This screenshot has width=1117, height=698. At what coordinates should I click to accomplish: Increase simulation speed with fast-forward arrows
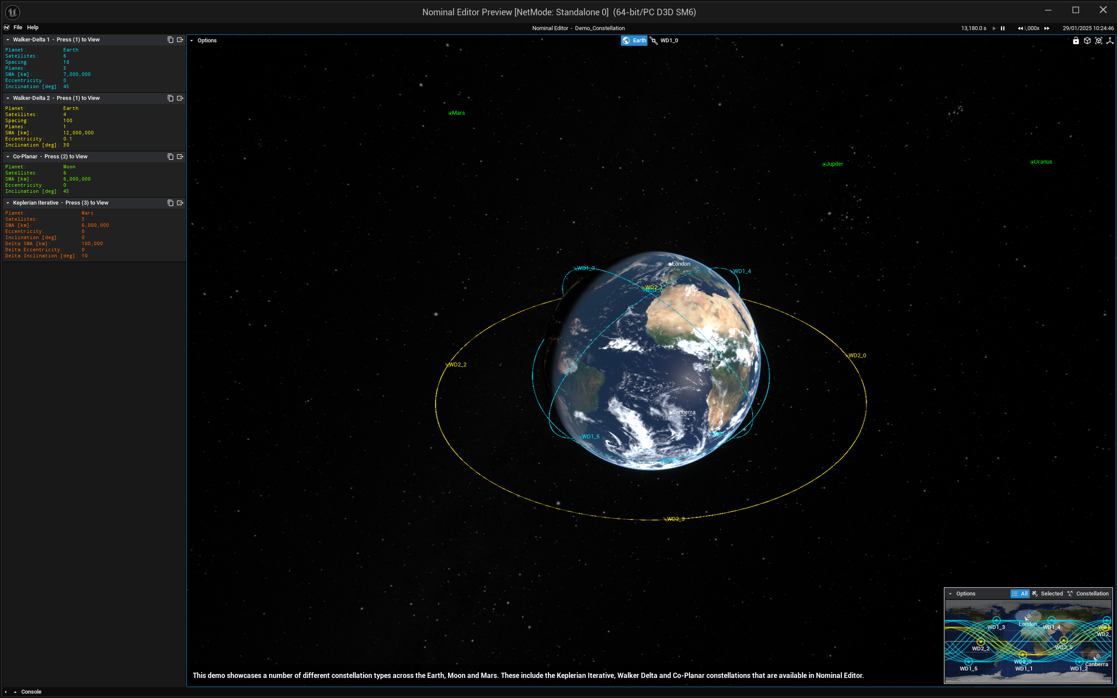point(1047,28)
